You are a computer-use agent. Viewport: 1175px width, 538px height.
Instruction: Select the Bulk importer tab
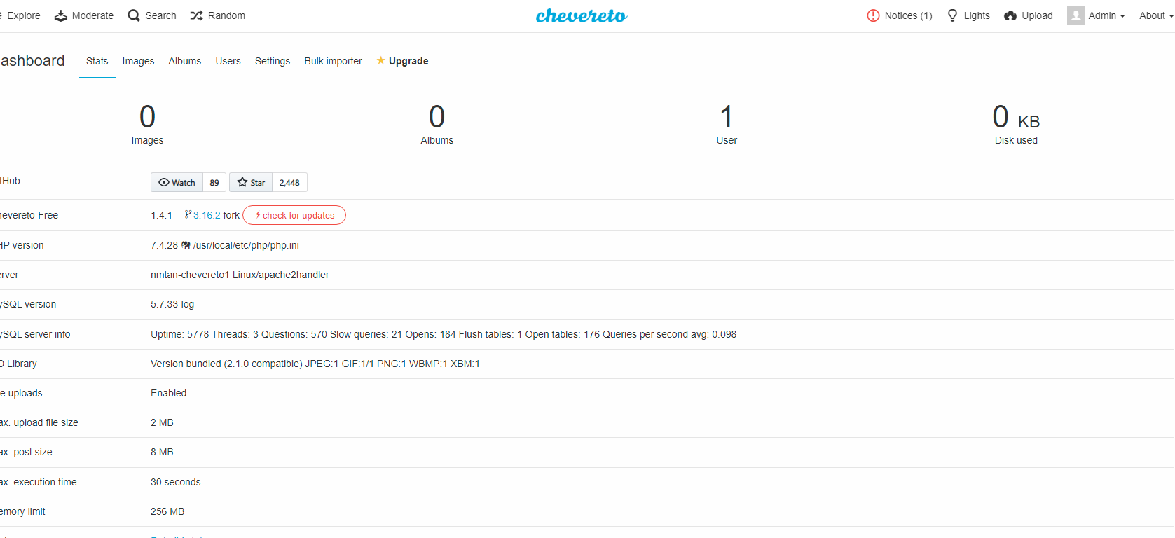pos(333,61)
